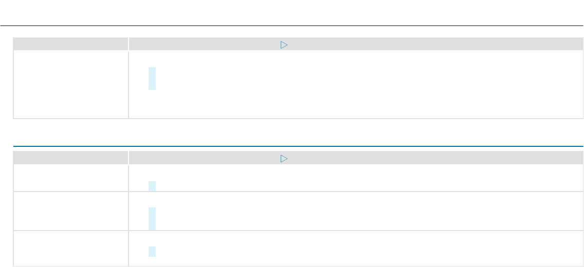The height and width of the screenshot is (267, 584).
Task: Select first row's left cell in lower table
Action: pyautogui.click(x=70, y=178)
